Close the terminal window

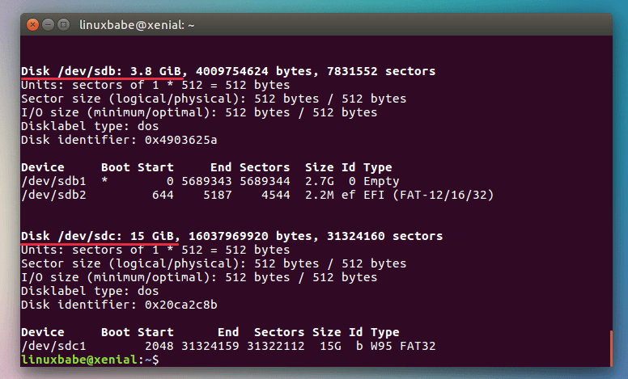pyautogui.click(x=33, y=24)
